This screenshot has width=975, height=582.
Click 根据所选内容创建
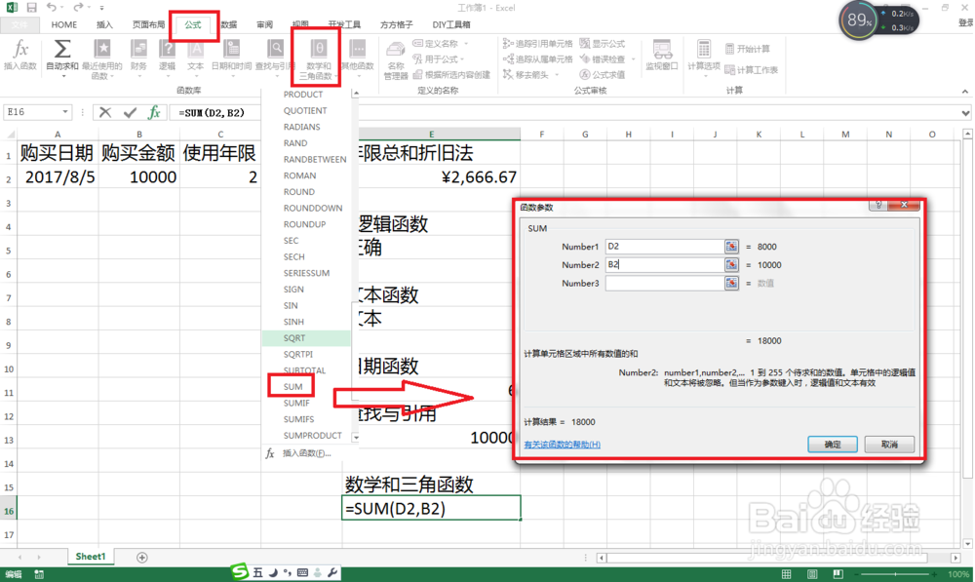[x=451, y=75]
